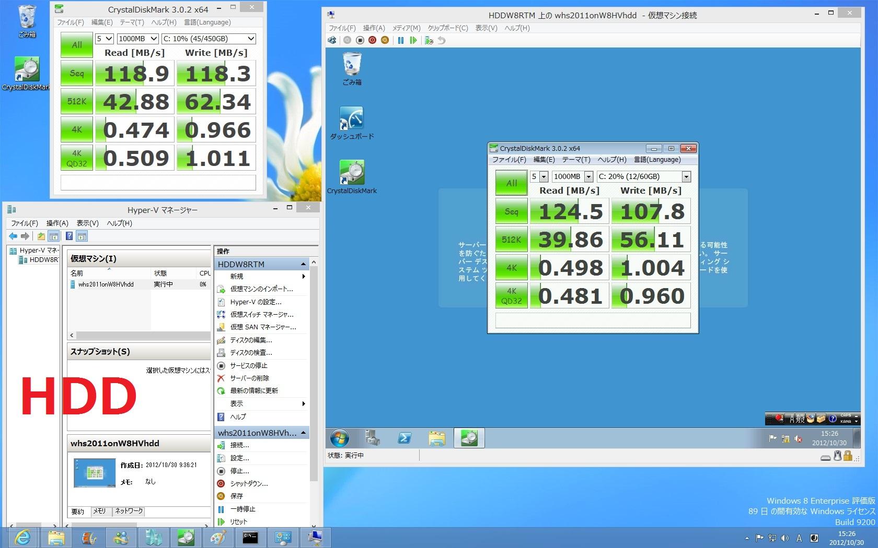Click the green All button in host CrystalDiskMark
Viewport: 878px width, 548px height.
(x=76, y=45)
